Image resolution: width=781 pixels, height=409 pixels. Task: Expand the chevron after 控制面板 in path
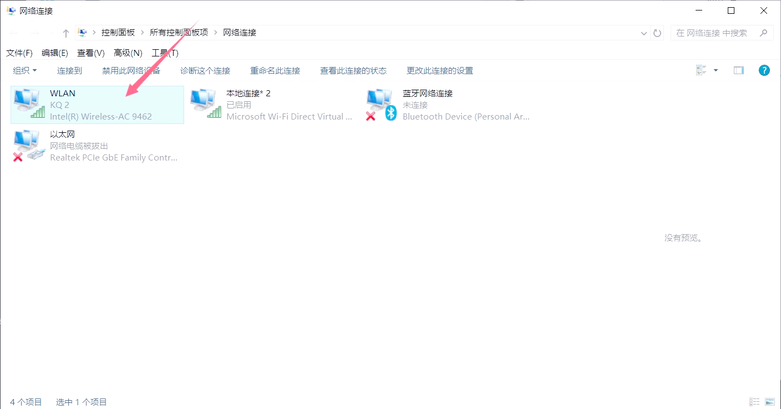pyautogui.click(x=143, y=33)
